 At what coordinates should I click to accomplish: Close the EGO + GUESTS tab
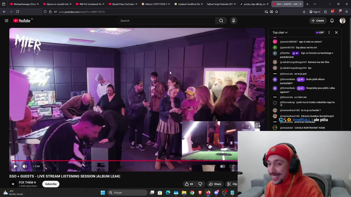pyautogui.click(x=301, y=4)
